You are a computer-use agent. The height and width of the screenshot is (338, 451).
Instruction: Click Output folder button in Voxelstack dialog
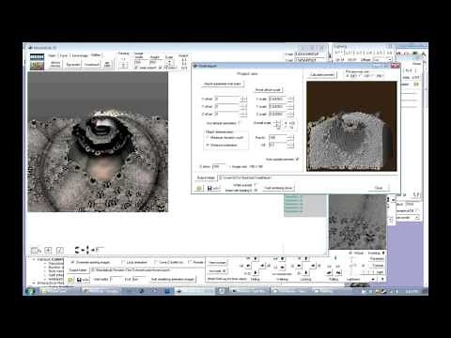click(206, 177)
